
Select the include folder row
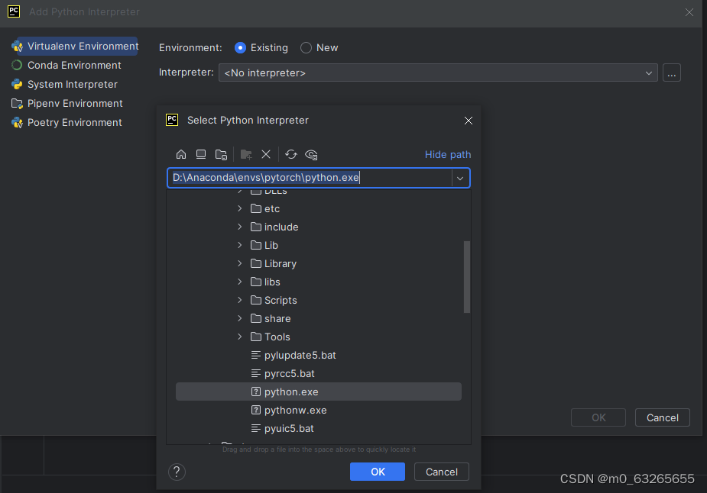click(318, 227)
